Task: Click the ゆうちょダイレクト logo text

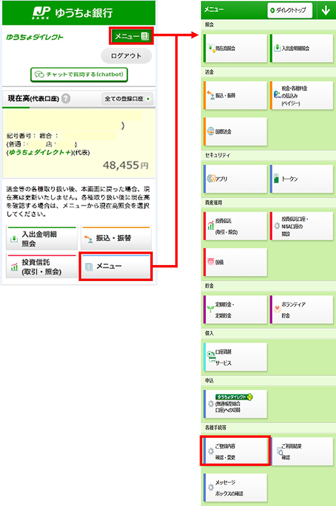Action: (35, 37)
